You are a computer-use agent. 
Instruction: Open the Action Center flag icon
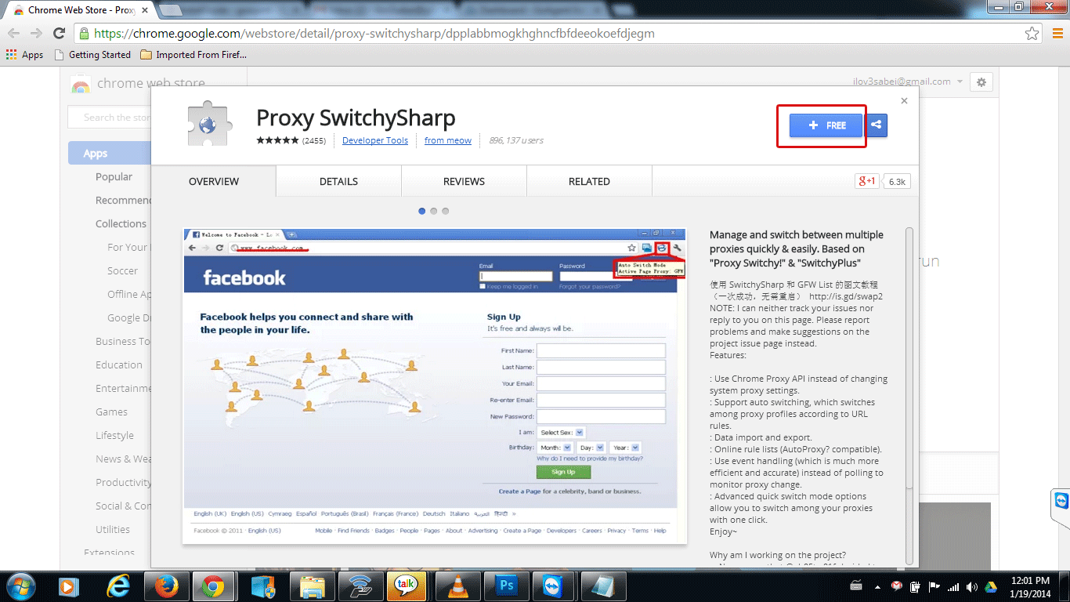[934, 586]
